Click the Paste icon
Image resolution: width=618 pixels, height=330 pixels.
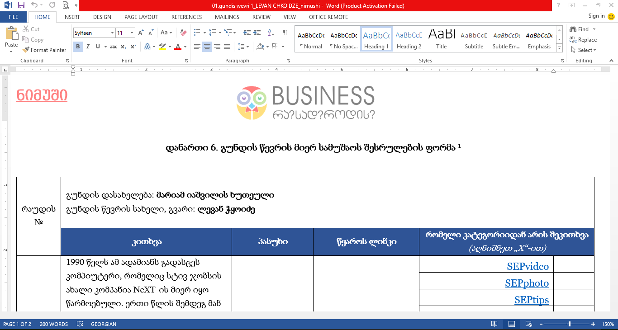click(11, 38)
